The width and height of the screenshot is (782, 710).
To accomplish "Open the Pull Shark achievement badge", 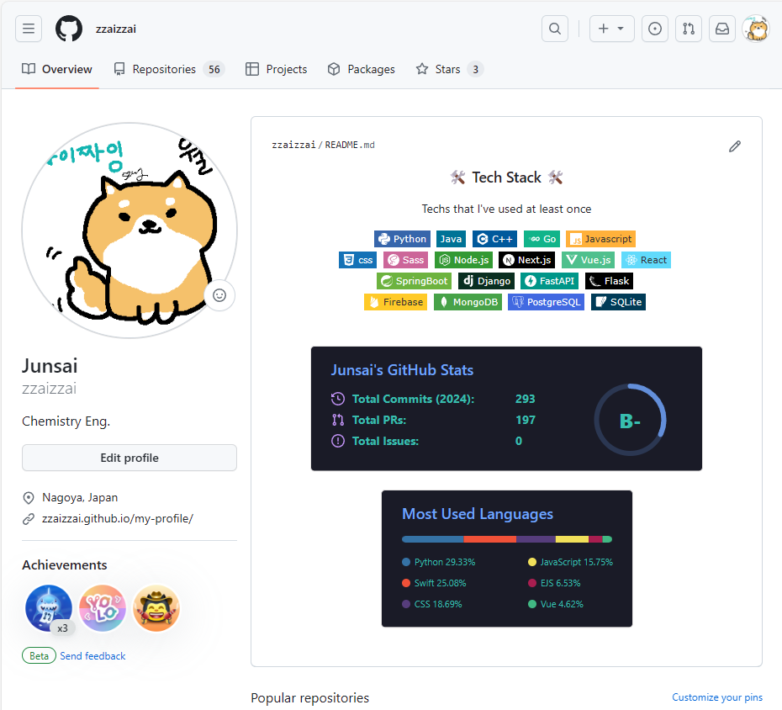I will click(x=49, y=608).
